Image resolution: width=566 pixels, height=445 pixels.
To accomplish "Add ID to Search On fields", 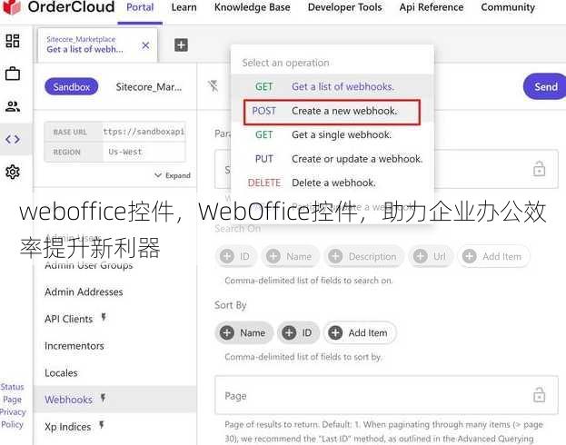I will point(235,256).
